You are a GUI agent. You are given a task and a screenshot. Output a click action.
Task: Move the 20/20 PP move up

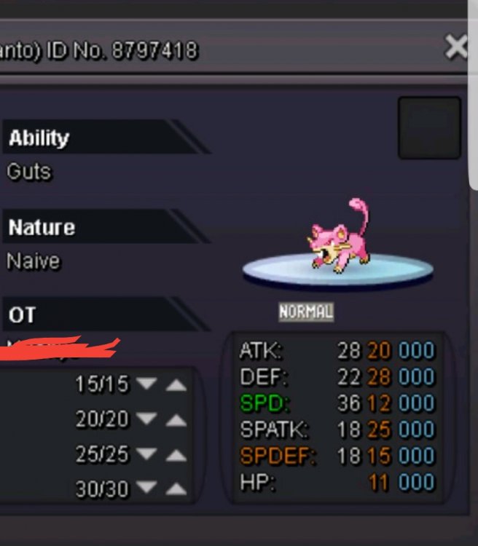pos(176,420)
